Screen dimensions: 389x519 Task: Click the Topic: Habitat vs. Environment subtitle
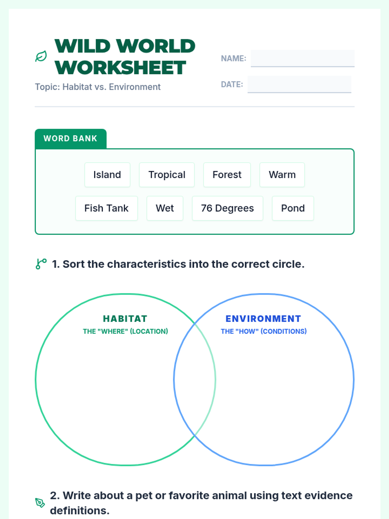98,87
